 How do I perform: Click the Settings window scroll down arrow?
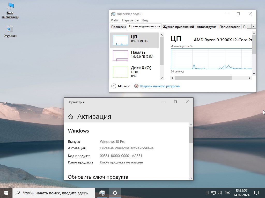pos(191,178)
